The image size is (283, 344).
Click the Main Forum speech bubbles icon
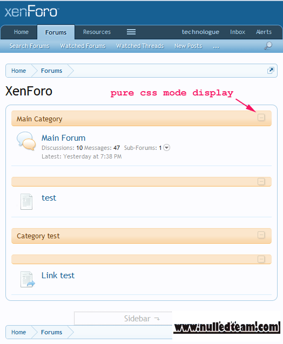[x=26, y=141]
